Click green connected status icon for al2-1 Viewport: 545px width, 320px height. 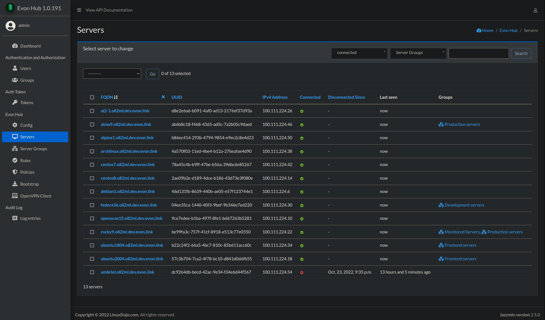tap(302, 111)
